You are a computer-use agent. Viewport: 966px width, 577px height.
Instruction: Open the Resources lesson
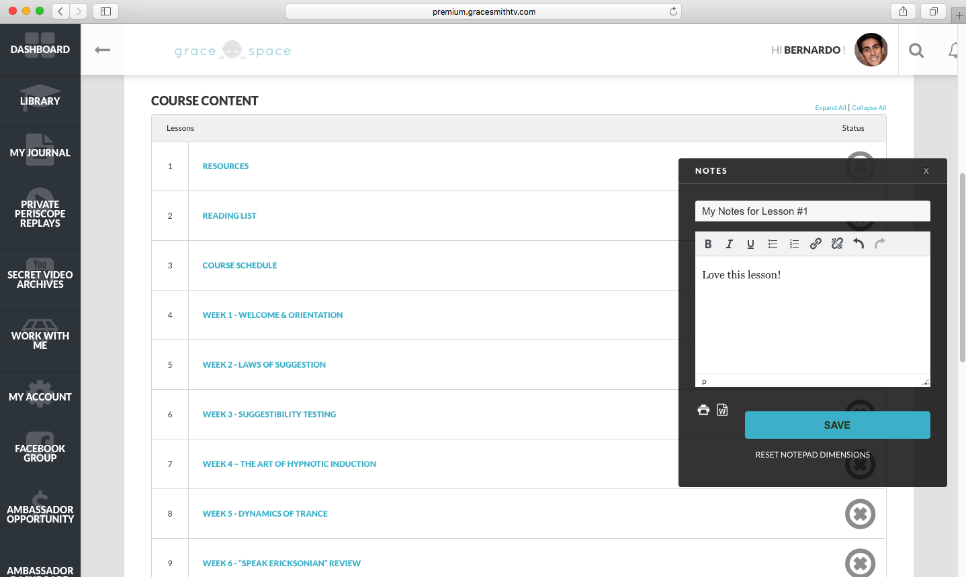pyautogui.click(x=226, y=166)
